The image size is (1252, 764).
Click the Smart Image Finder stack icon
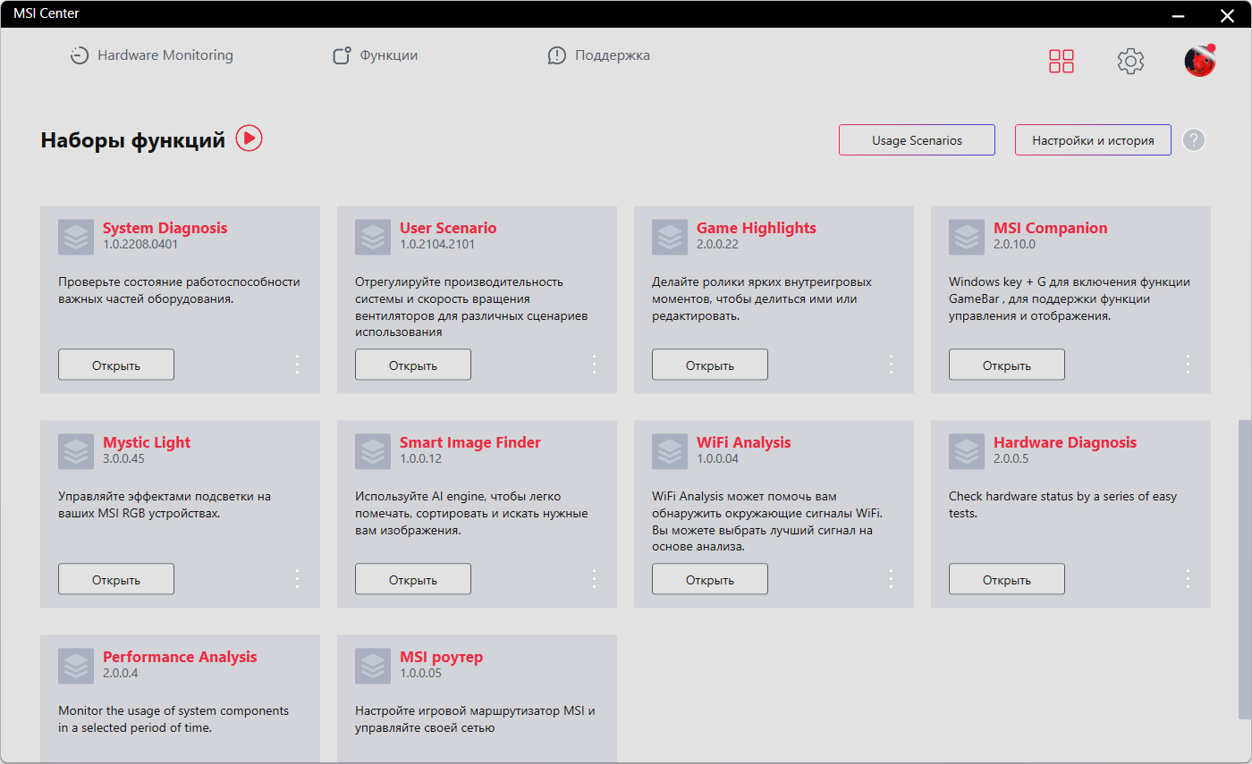[x=373, y=451]
